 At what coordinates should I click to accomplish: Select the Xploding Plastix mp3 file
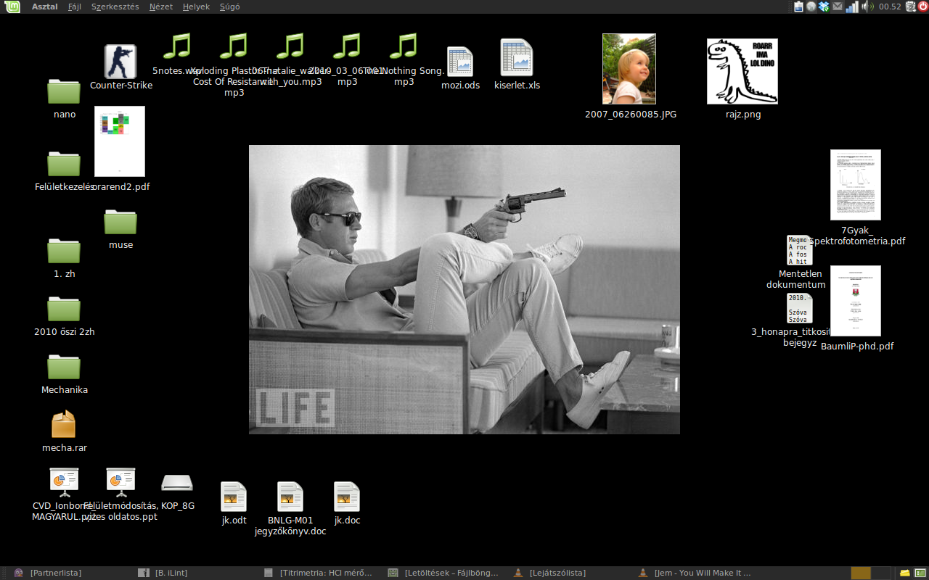tap(234, 46)
